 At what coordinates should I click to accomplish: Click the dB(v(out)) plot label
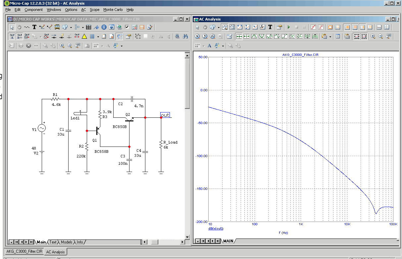click(x=216, y=229)
